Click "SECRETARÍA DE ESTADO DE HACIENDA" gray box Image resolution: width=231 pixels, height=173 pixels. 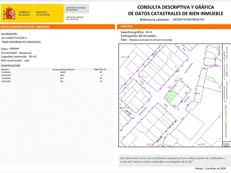pyautogui.click(x=76, y=9)
